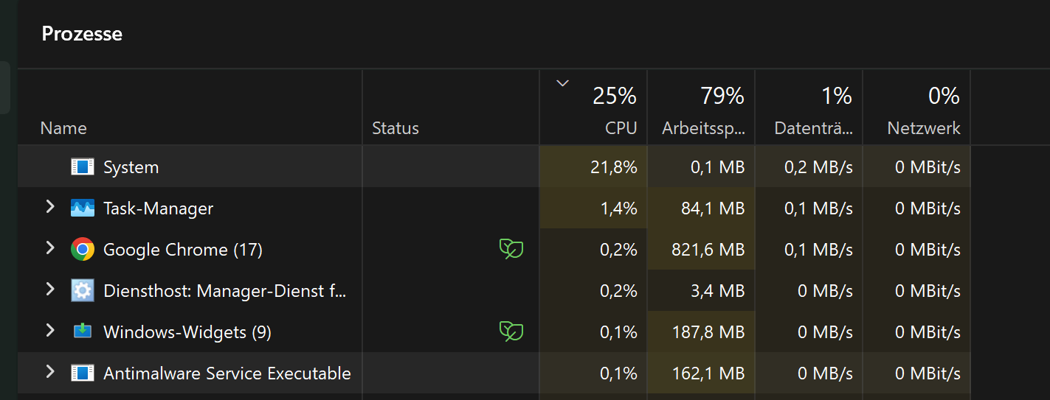Expand the Google Chrome (17) process group

point(50,249)
